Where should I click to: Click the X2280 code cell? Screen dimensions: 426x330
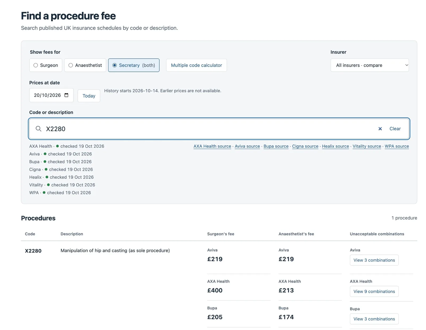coord(33,251)
